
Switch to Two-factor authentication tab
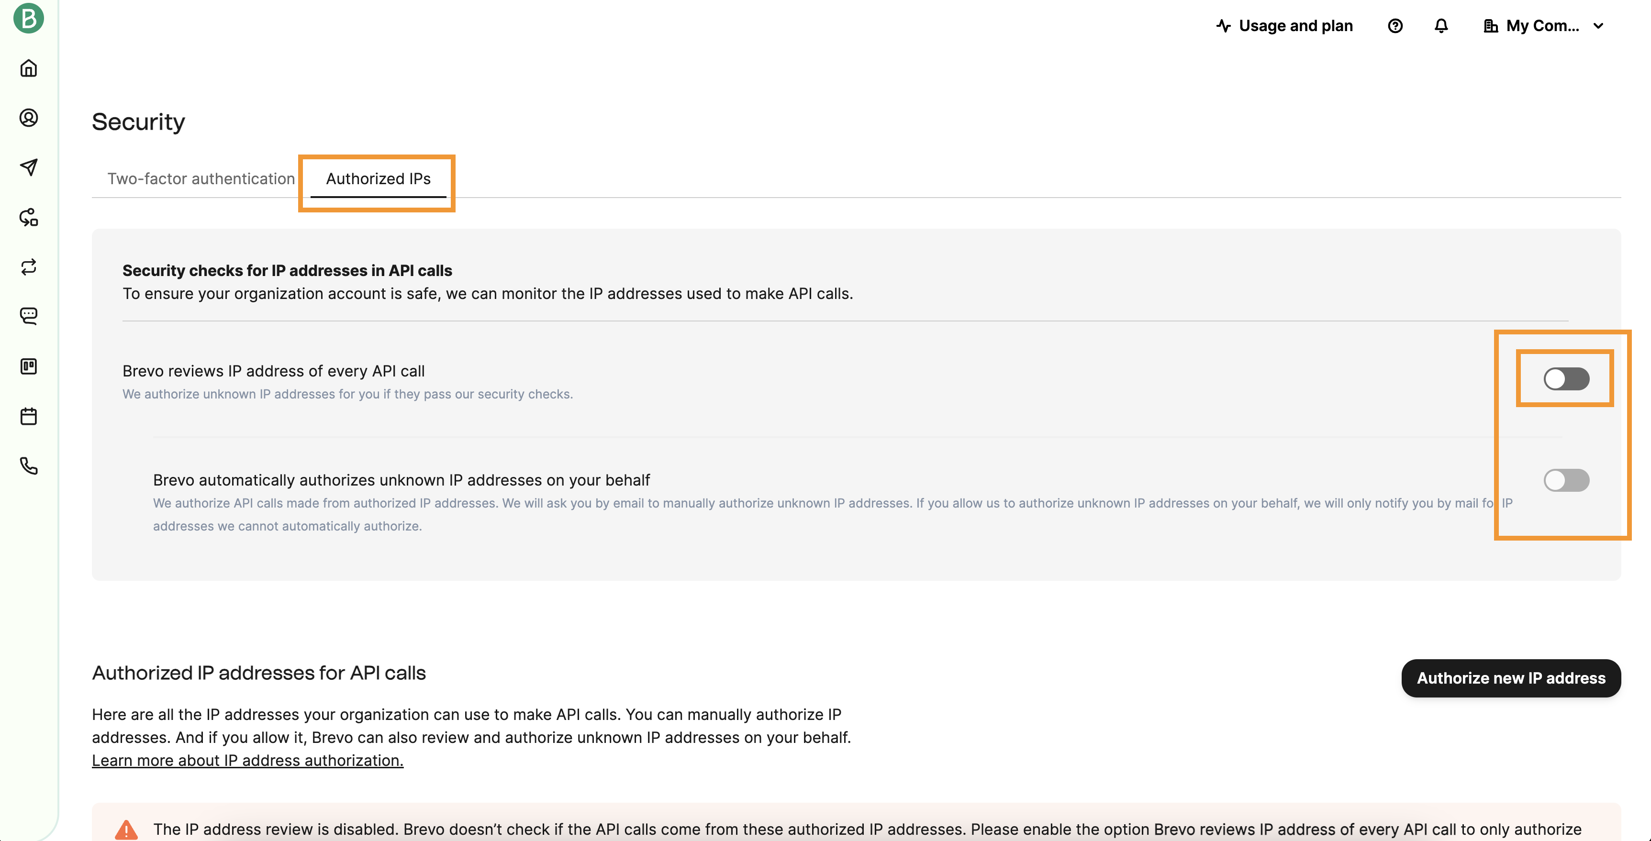point(201,179)
